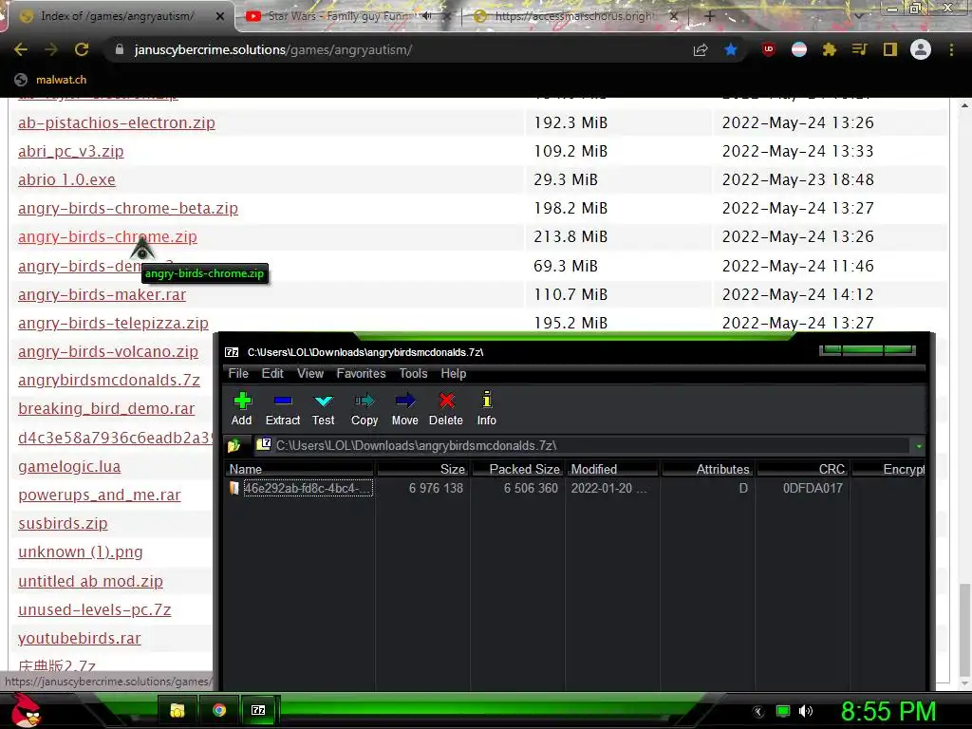The image size is (972, 729).
Task: Click the network monitor tray icon
Action: [x=783, y=711]
